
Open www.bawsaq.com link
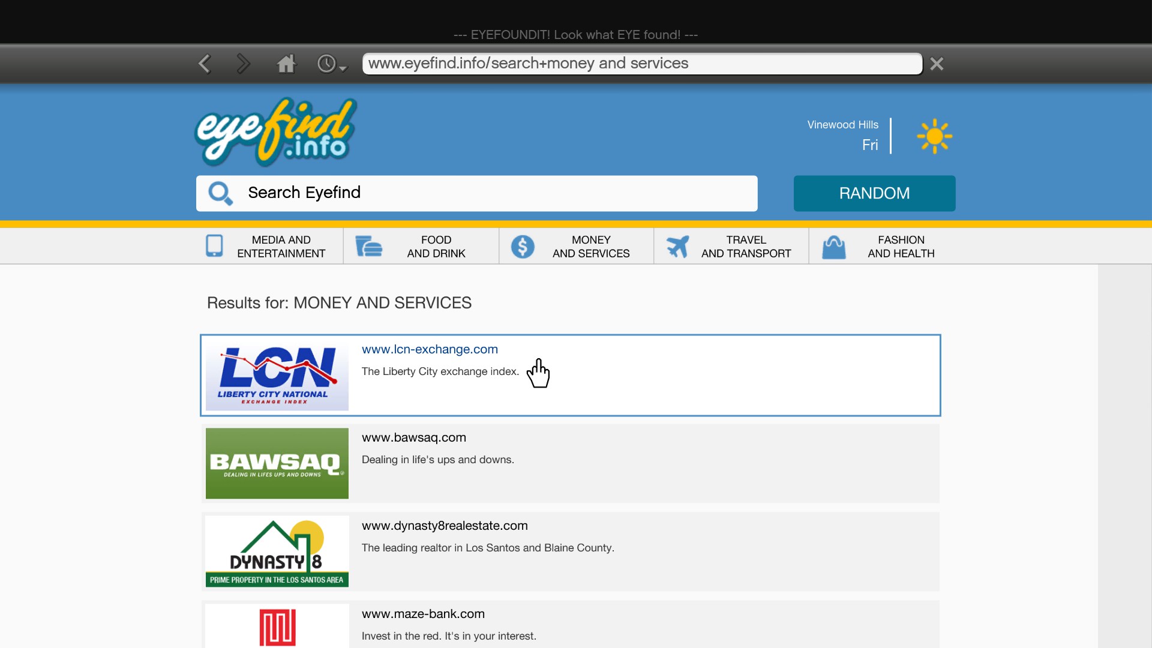click(413, 437)
